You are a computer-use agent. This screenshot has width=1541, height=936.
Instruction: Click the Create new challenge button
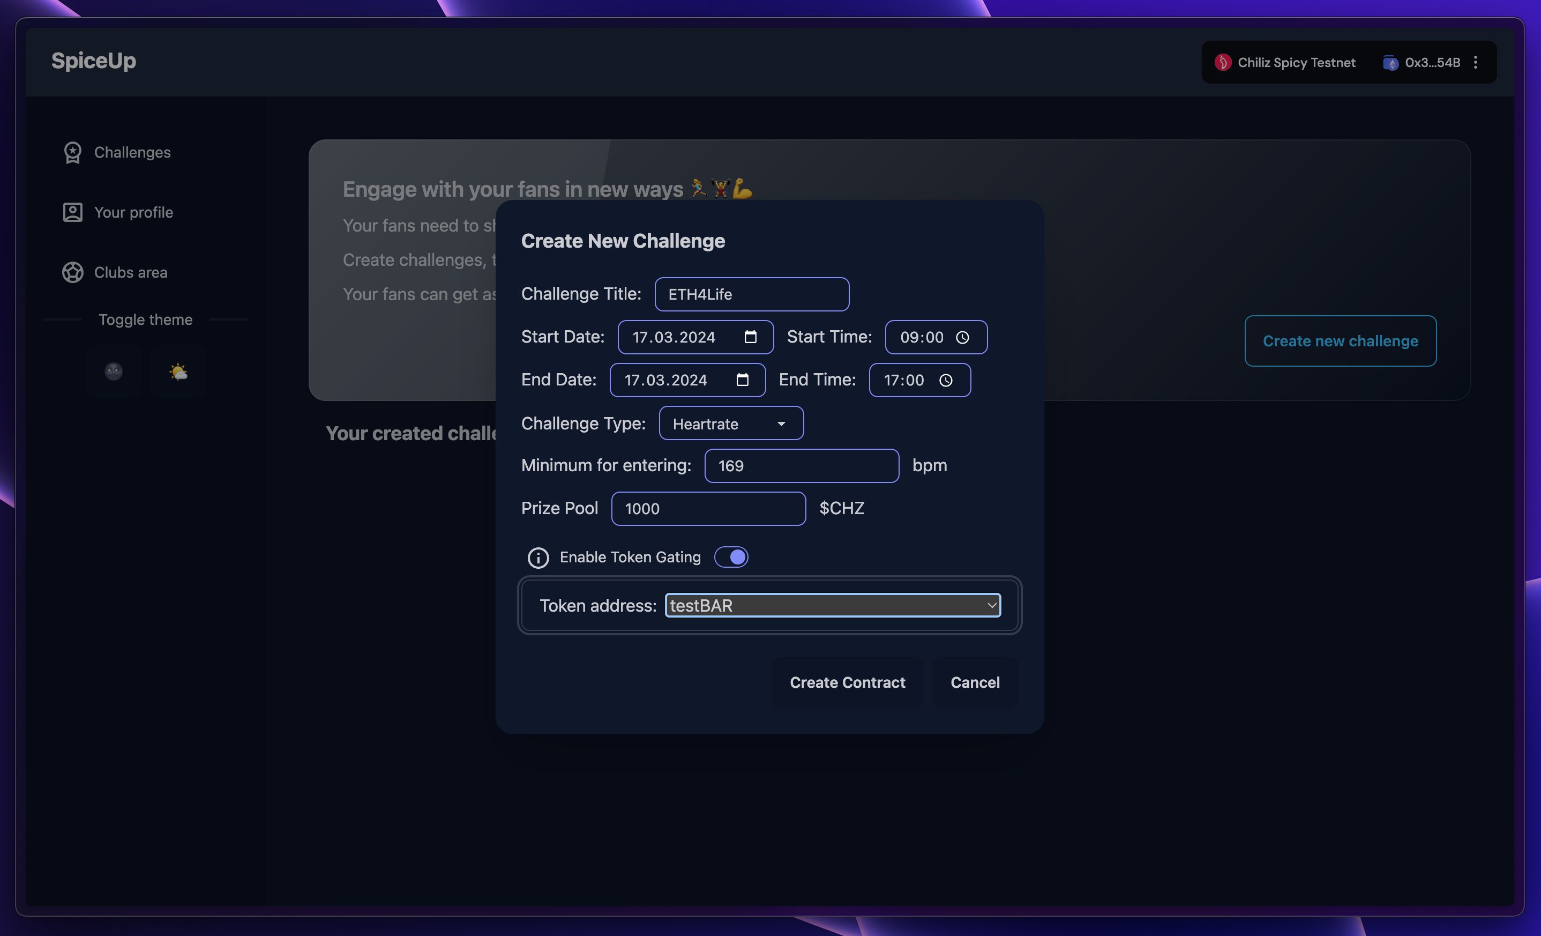(x=1340, y=340)
